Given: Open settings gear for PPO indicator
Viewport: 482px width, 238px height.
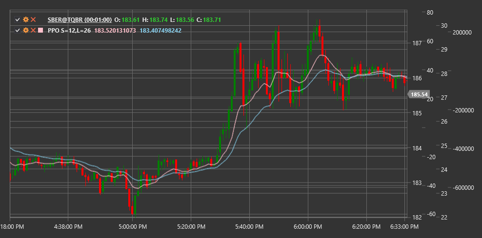Looking at the screenshot, I should [x=26, y=30].
